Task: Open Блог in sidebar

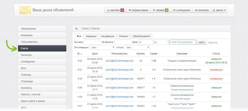Action: (x=42, y=68)
